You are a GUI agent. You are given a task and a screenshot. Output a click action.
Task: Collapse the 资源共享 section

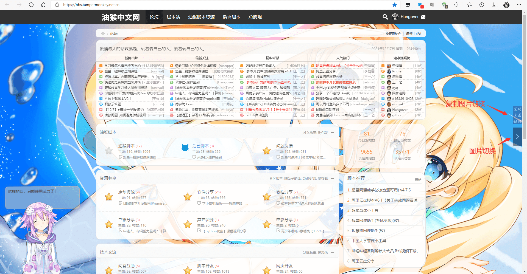tap(333, 178)
